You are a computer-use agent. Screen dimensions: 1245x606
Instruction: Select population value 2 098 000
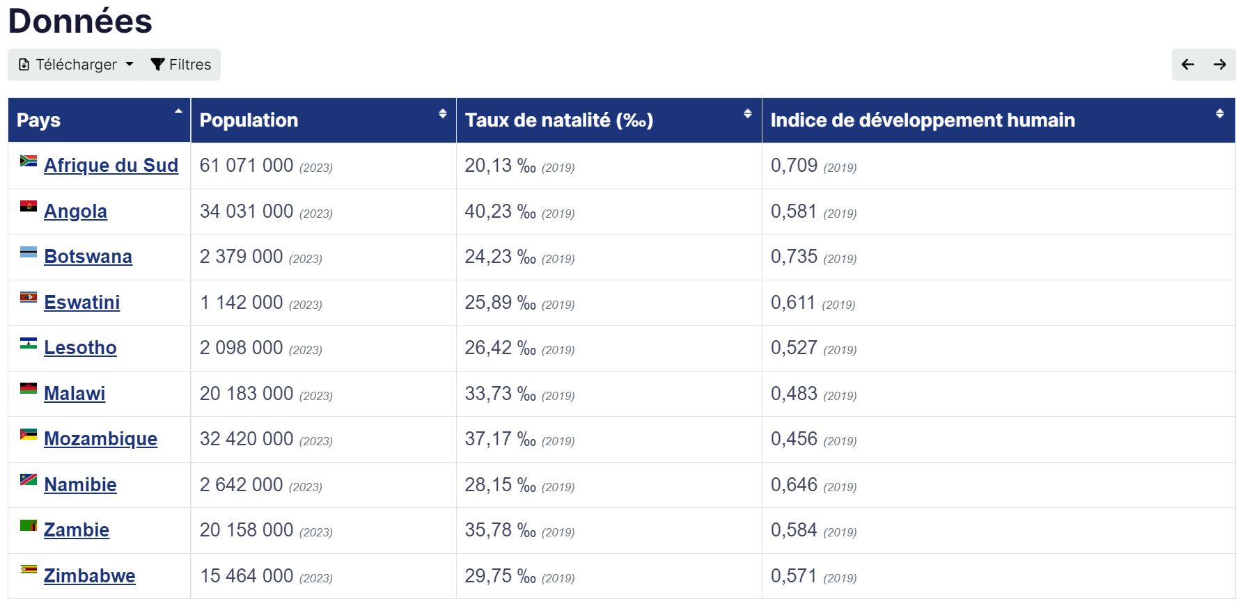pyautogui.click(x=242, y=348)
